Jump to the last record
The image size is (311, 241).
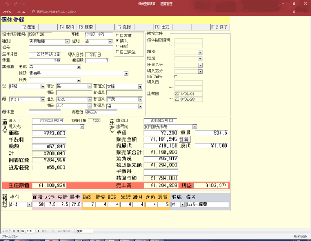tap(42, 231)
